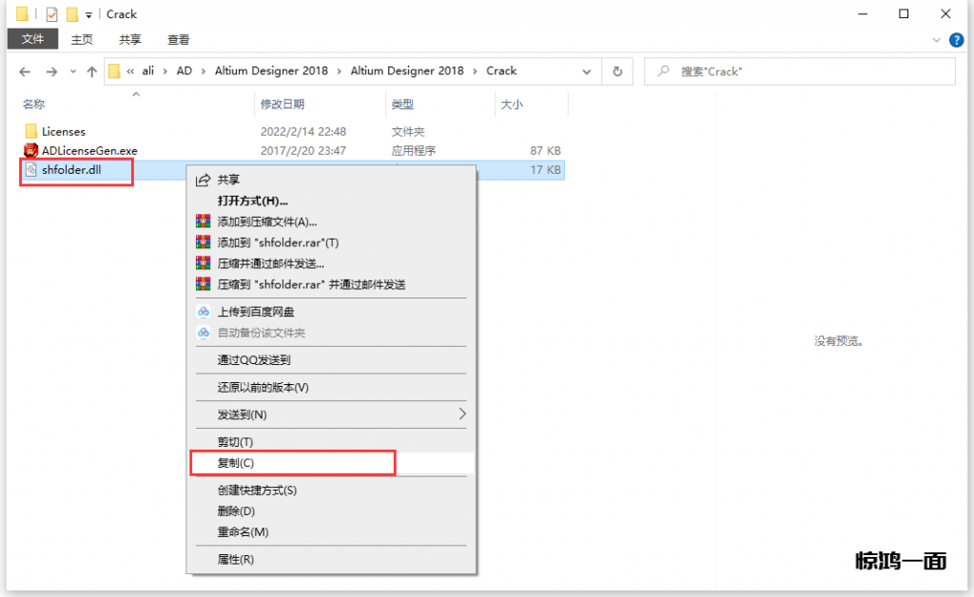
Task: Navigate up with the up arrow icon
Action: tap(91, 71)
